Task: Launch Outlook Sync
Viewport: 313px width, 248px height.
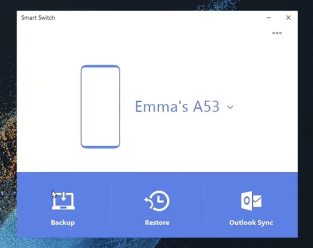Action: 251,208
